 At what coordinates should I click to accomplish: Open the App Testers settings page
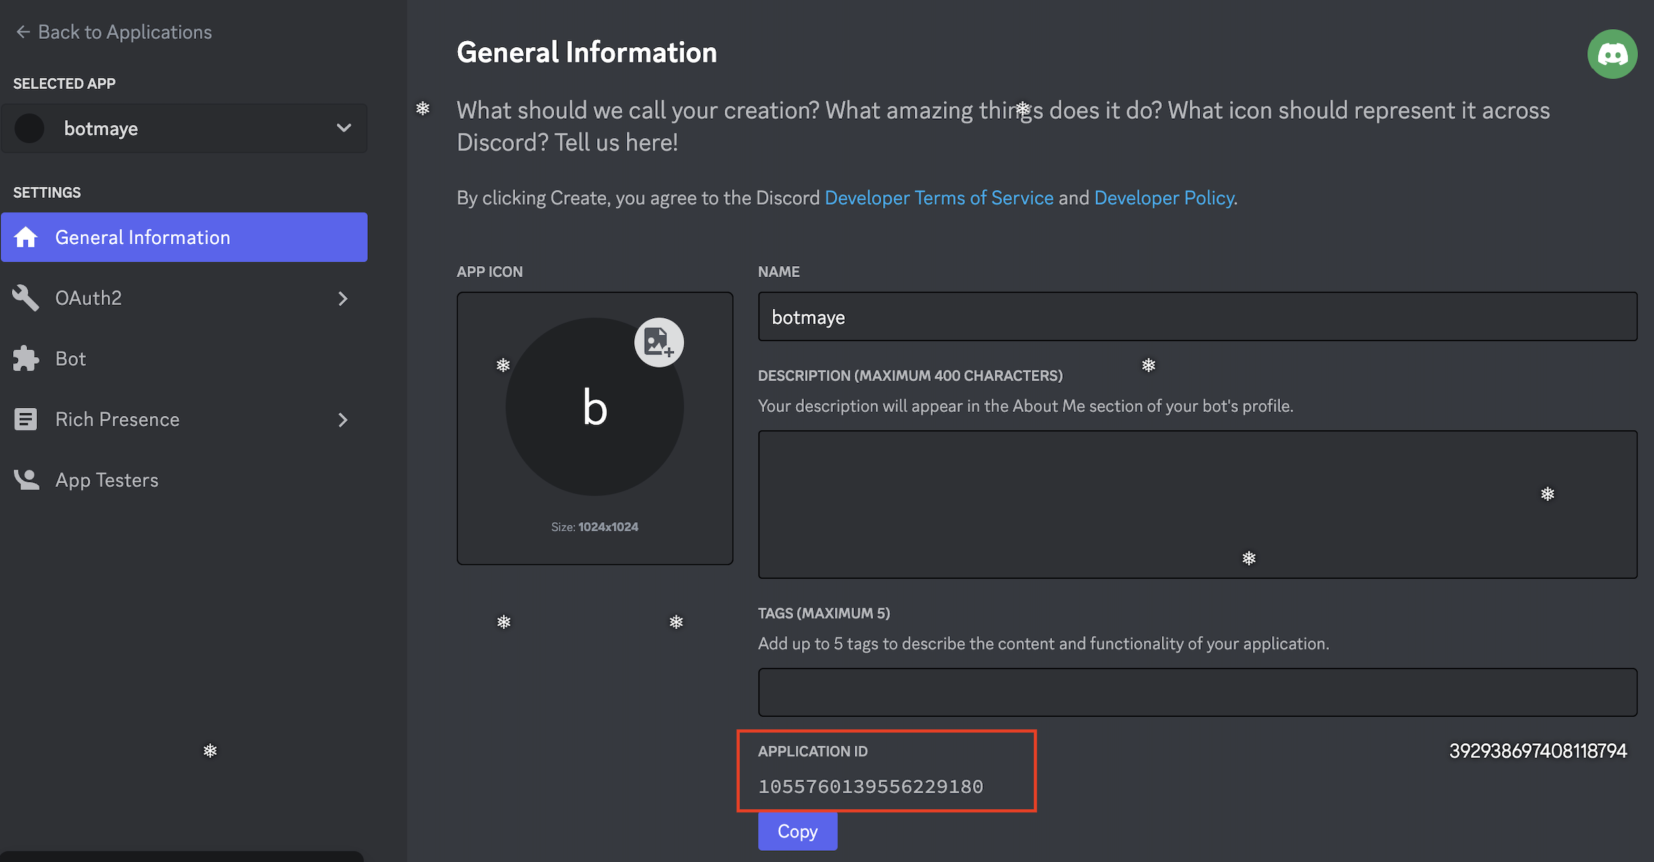coord(107,480)
